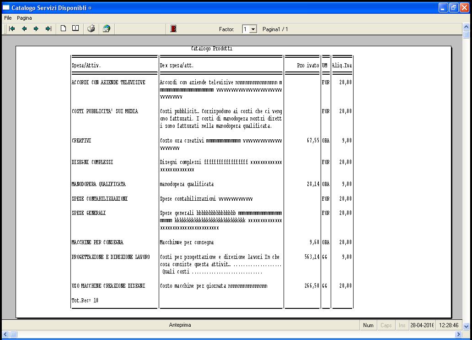This screenshot has width=472, height=340.
Task: Click SPESE CONTABILIZZAZIONI row name
Action: tap(100, 199)
